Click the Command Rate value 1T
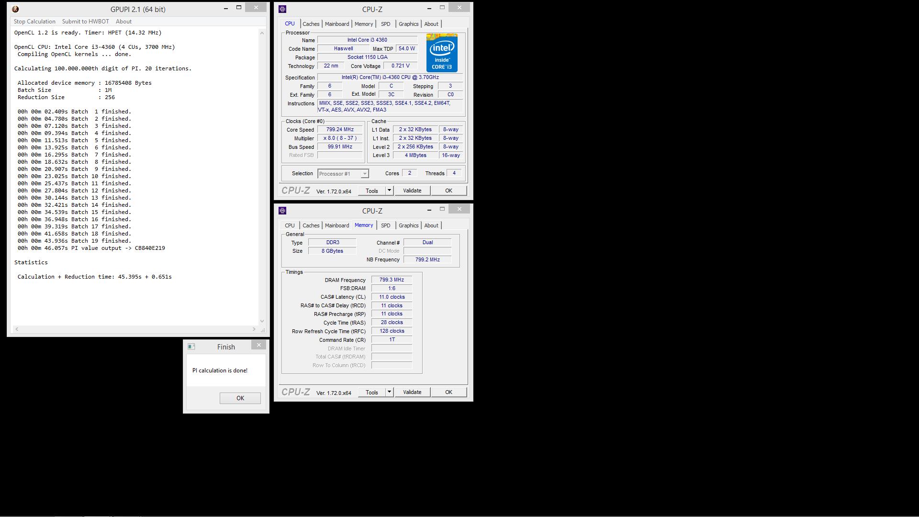 point(392,340)
